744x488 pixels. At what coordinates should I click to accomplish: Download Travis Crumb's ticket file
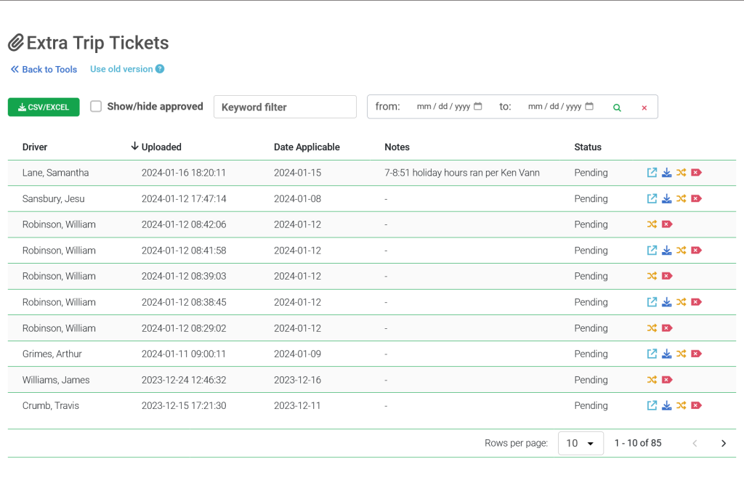666,406
